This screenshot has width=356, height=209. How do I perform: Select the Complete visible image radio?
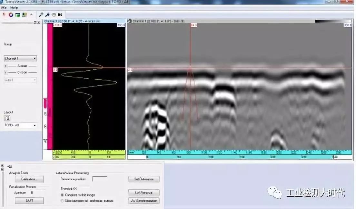tap(62, 195)
